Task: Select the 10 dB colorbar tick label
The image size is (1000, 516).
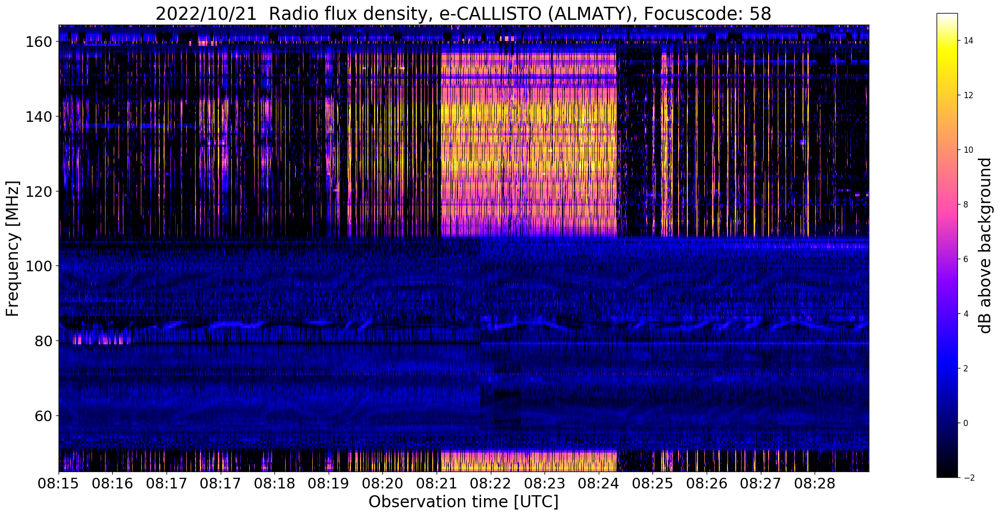Action: pyautogui.click(x=969, y=150)
